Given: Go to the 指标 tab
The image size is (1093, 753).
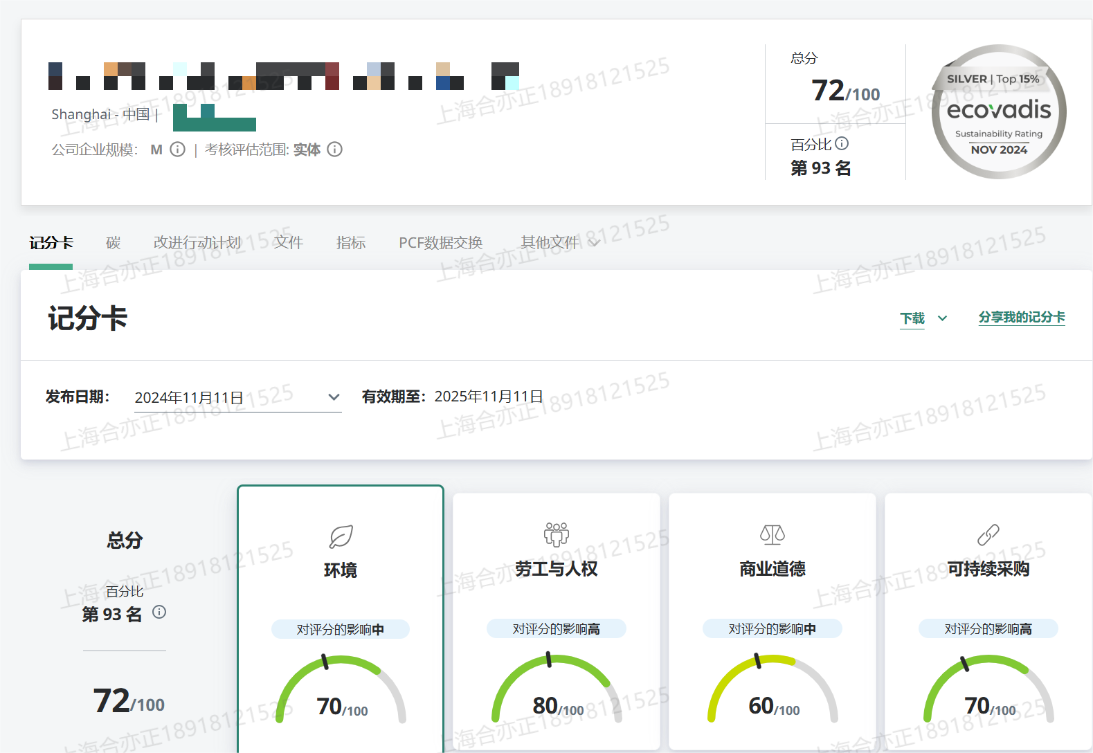Looking at the screenshot, I should click(351, 243).
